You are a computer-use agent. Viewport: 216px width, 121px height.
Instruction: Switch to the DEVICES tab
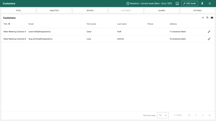click(x=90, y=10)
